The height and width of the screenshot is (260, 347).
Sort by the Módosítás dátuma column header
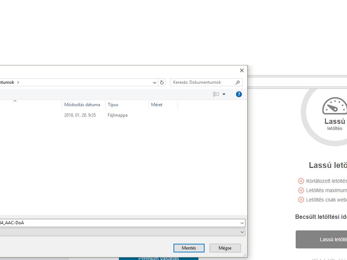click(x=82, y=105)
